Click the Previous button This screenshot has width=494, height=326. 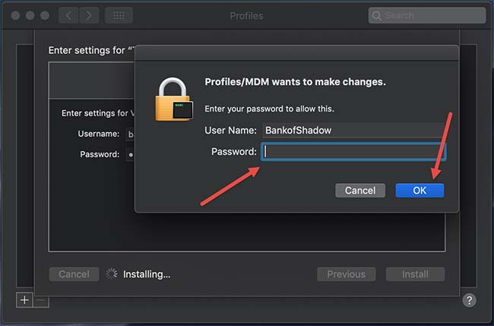(347, 274)
